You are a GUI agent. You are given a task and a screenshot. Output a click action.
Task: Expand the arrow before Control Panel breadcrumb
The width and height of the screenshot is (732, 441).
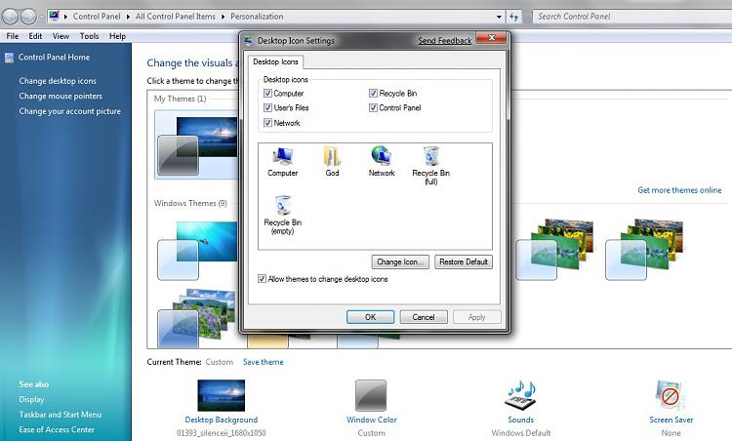coord(65,17)
